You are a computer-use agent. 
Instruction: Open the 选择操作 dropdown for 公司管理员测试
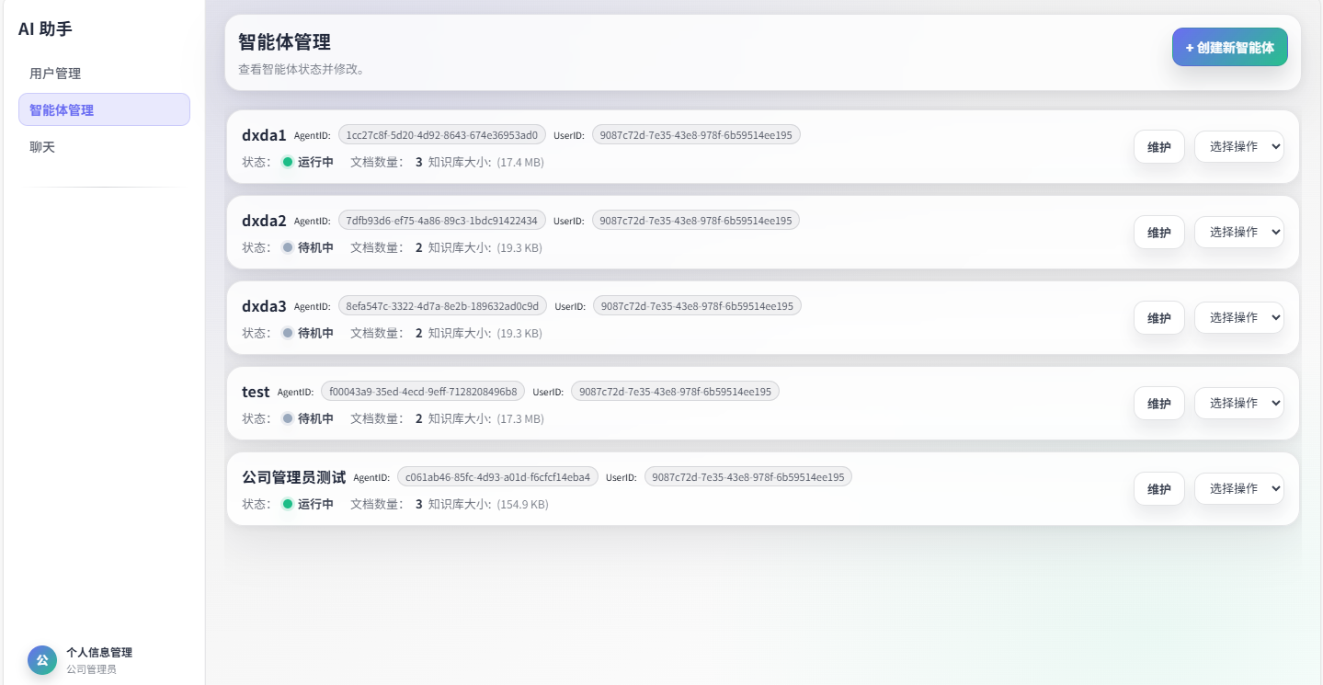click(1238, 488)
